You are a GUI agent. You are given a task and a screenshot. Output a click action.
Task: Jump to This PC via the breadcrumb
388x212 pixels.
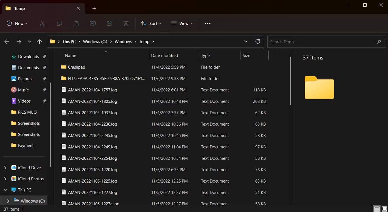click(69, 41)
